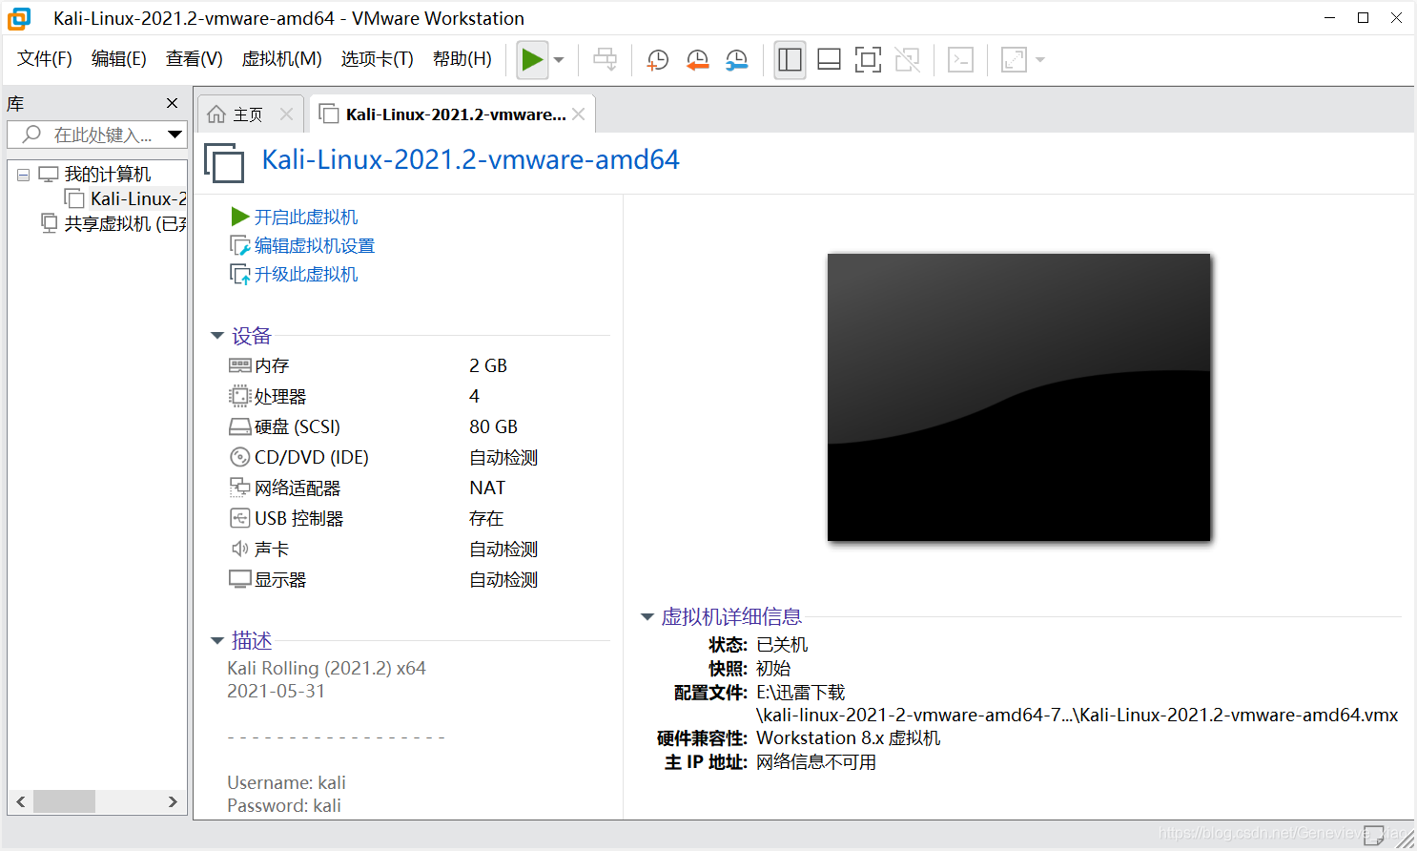1417x851 pixels.
Task: Open the console view terminal icon
Action: coord(960,60)
